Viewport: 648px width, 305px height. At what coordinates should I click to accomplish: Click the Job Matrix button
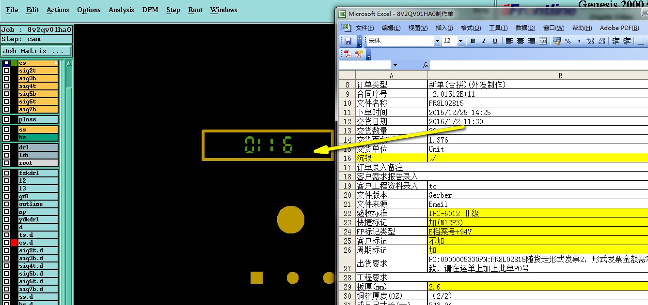pos(36,51)
